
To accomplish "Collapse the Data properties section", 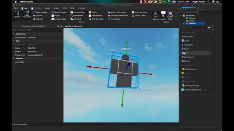I will pyautogui.click(x=14, y=41).
